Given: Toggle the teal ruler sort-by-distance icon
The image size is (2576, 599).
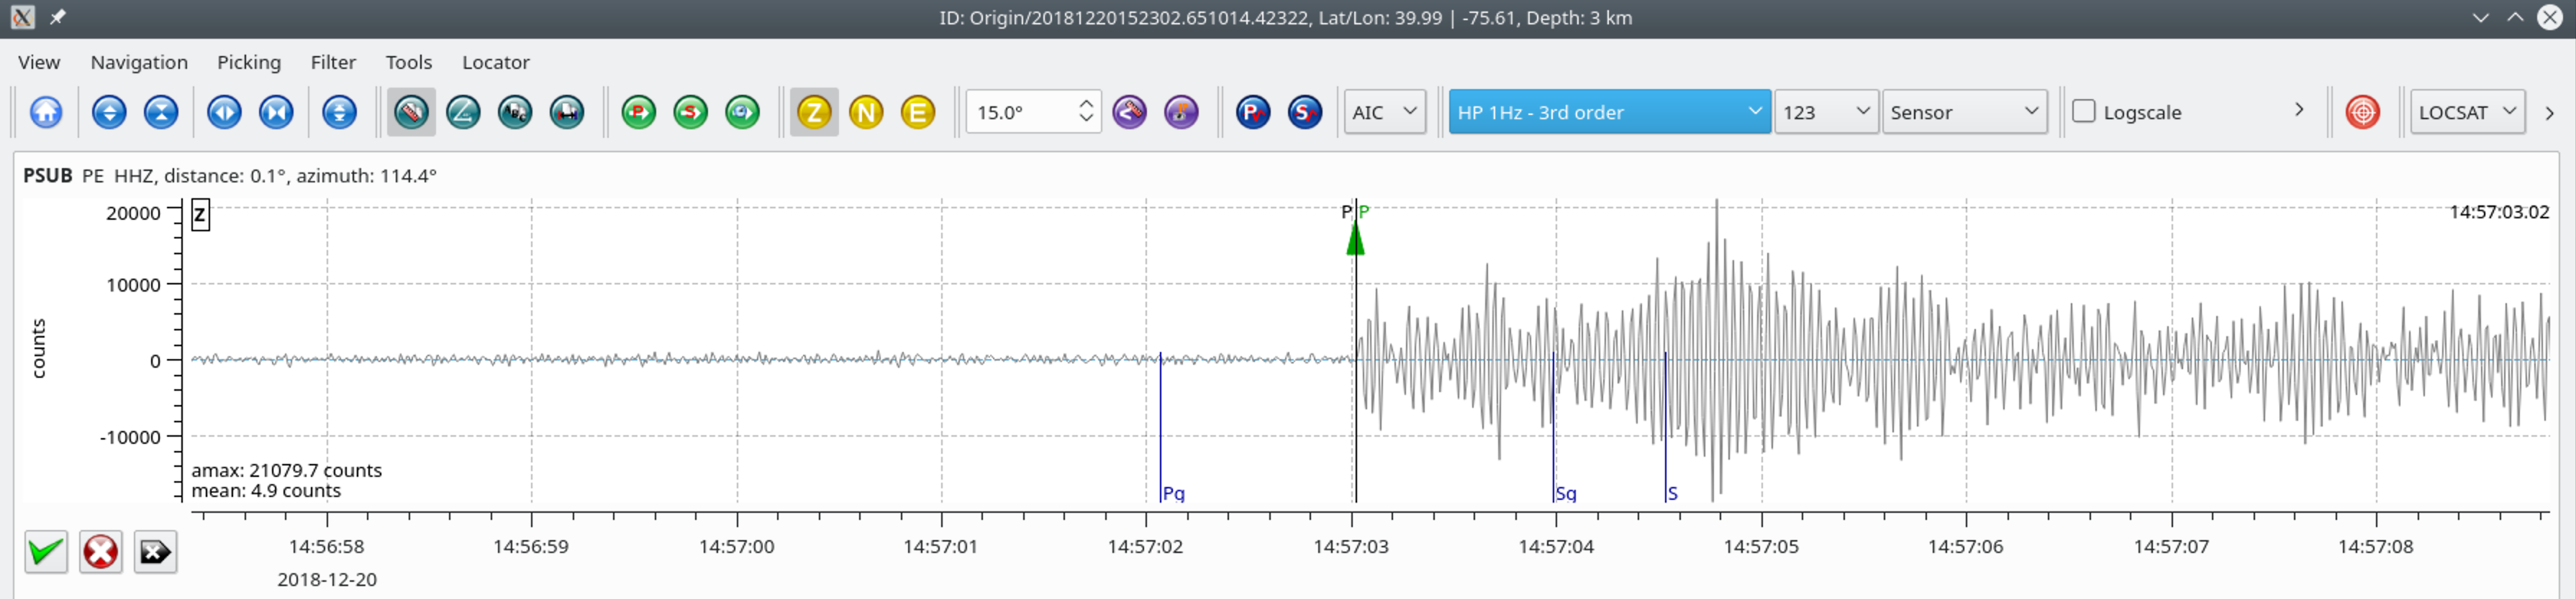Looking at the screenshot, I should 411,112.
